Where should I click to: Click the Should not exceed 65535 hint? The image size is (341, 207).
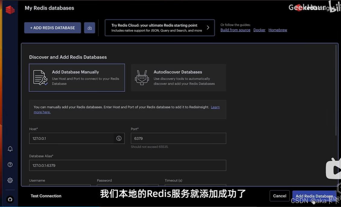pos(150,147)
